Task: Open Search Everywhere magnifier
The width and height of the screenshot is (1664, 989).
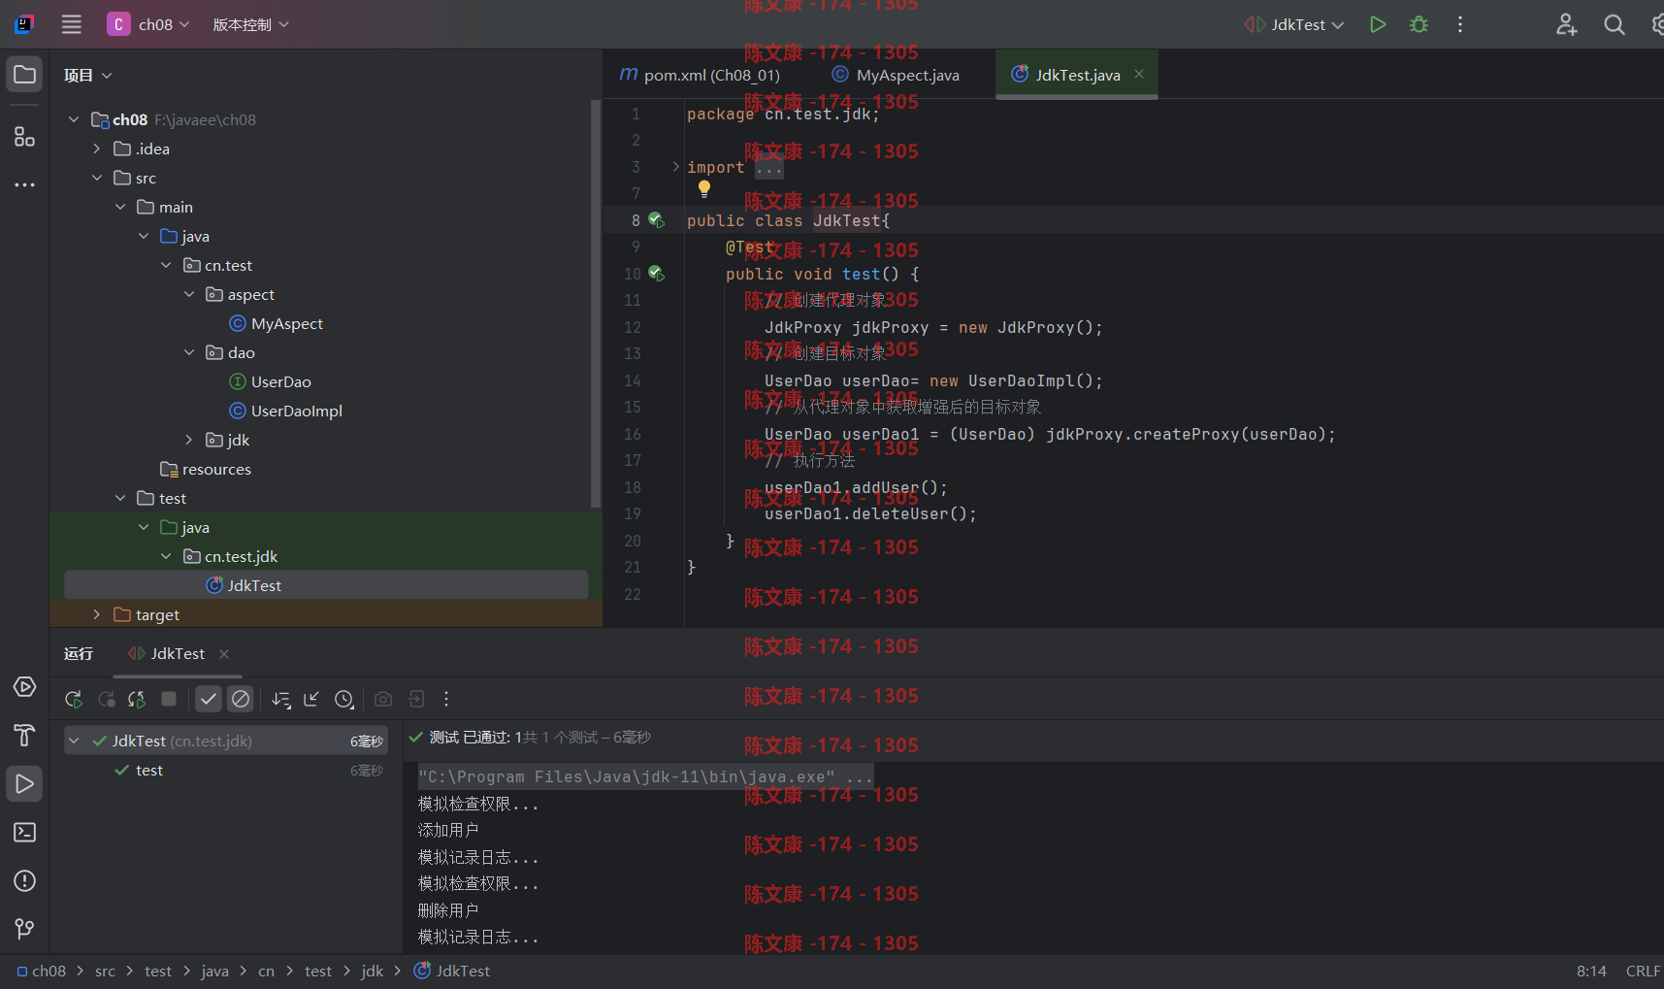Action: [1614, 24]
